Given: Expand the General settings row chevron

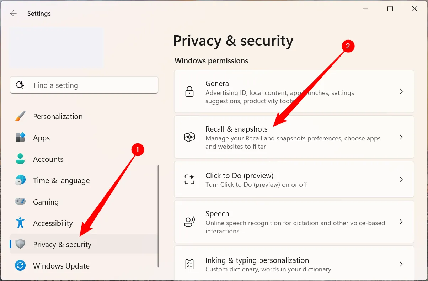Looking at the screenshot, I should (401, 91).
